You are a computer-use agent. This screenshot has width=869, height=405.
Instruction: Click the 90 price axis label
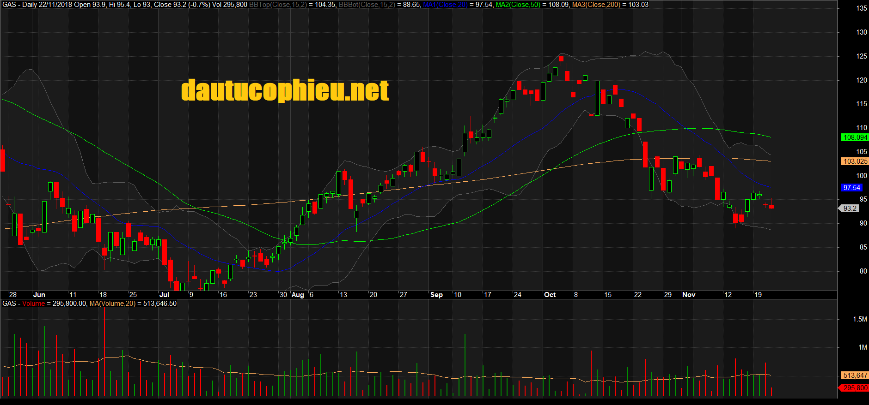[863, 223]
